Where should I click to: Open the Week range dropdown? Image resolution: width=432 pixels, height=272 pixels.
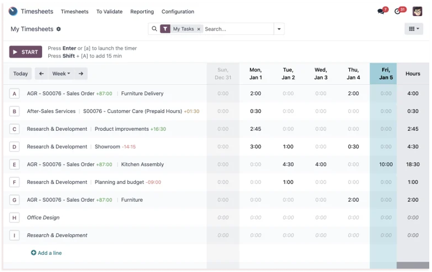(x=61, y=74)
